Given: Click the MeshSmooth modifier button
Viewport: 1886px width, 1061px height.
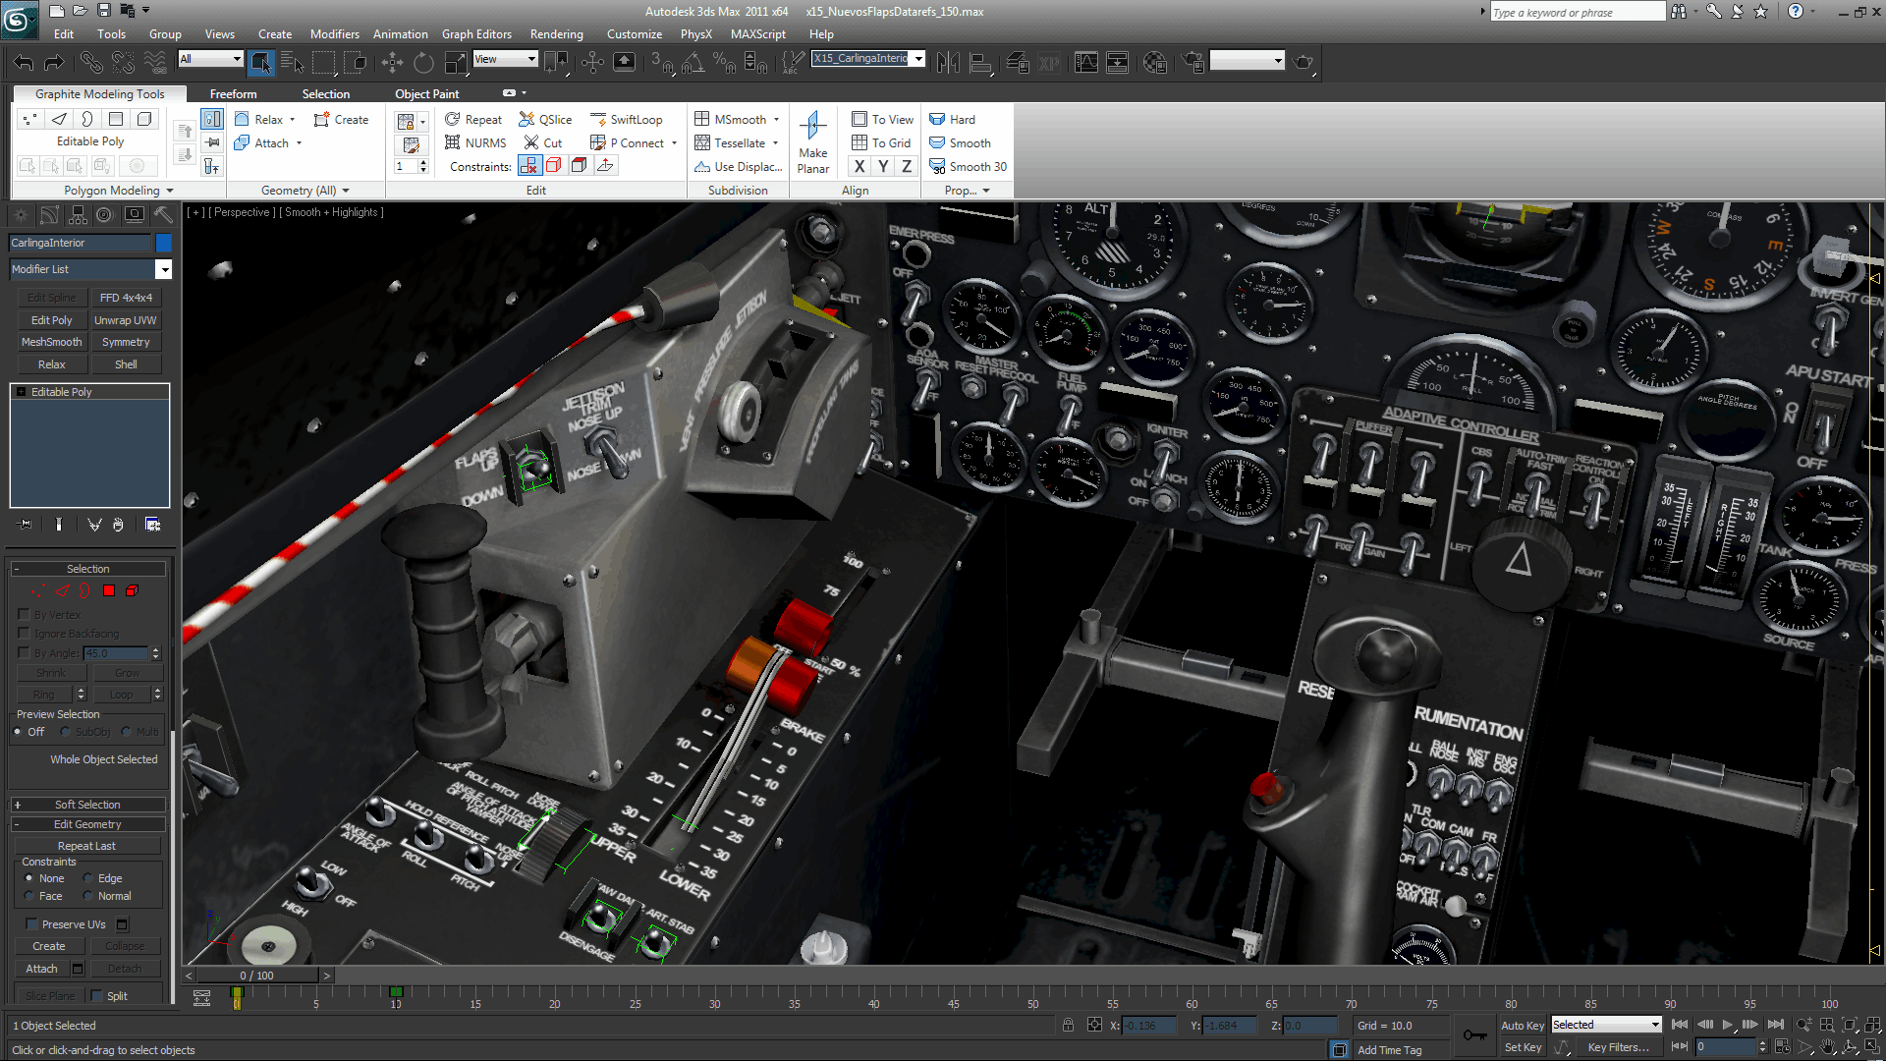Looking at the screenshot, I should (x=52, y=342).
